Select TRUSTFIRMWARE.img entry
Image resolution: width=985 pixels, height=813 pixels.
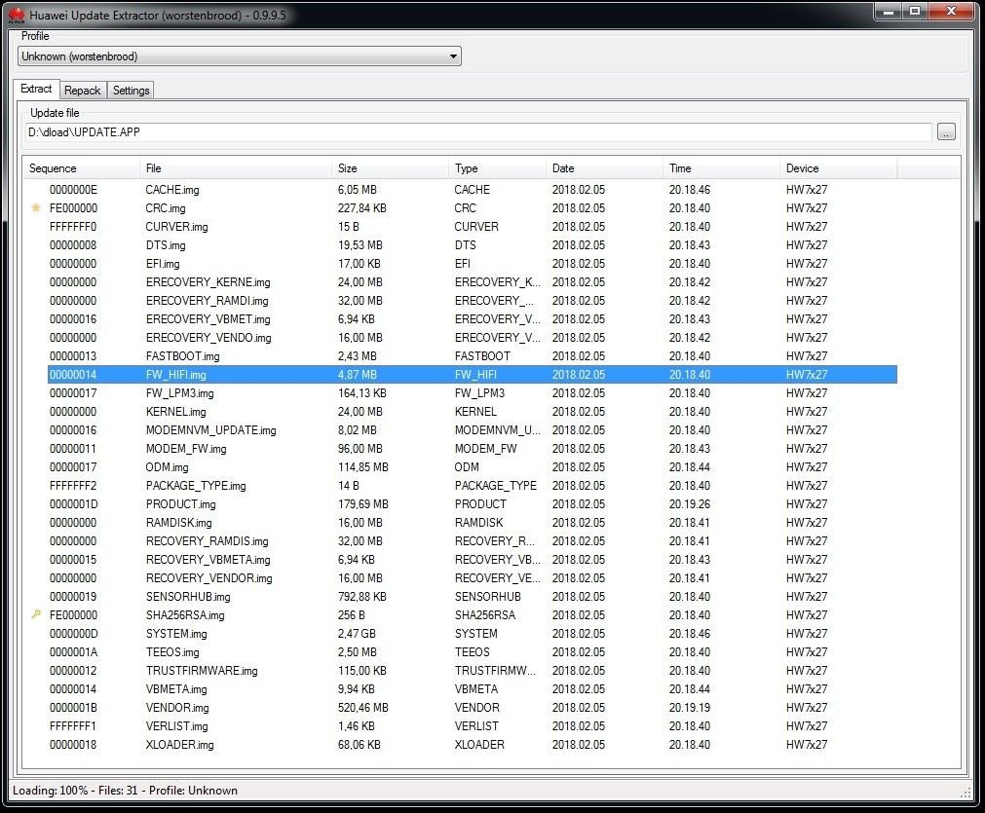[473, 671]
